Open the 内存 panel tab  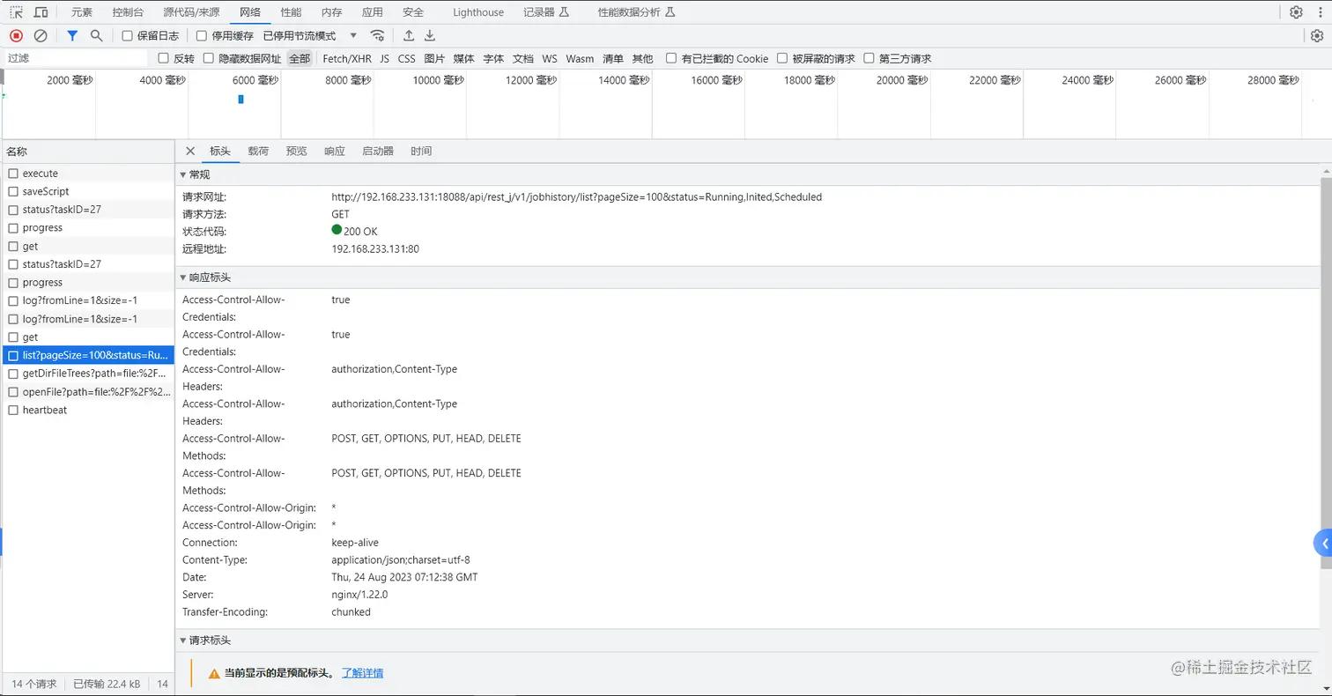(331, 12)
